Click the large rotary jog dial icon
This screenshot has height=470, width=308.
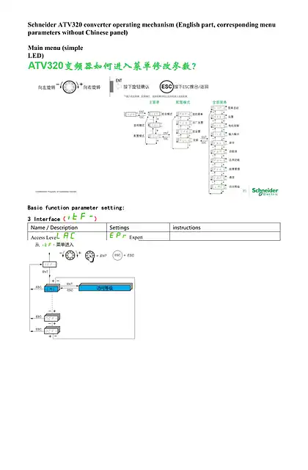pos(69,87)
